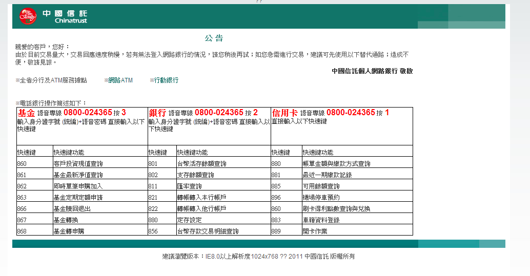Select the 匯率查詢 function cell
This screenshot has width=530, height=276.
click(189, 186)
